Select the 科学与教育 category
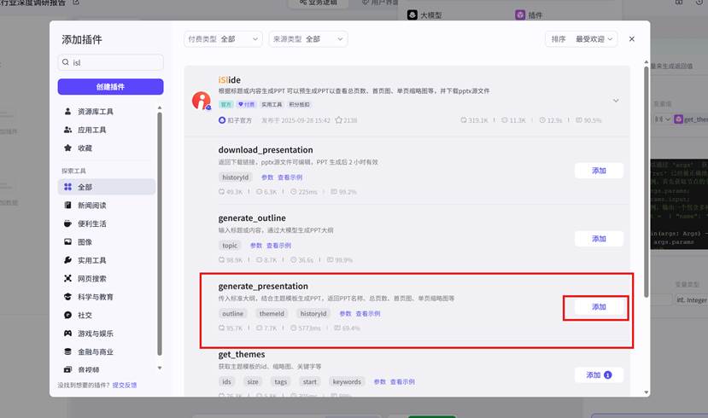The image size is (708, 418). click(107, 297)
